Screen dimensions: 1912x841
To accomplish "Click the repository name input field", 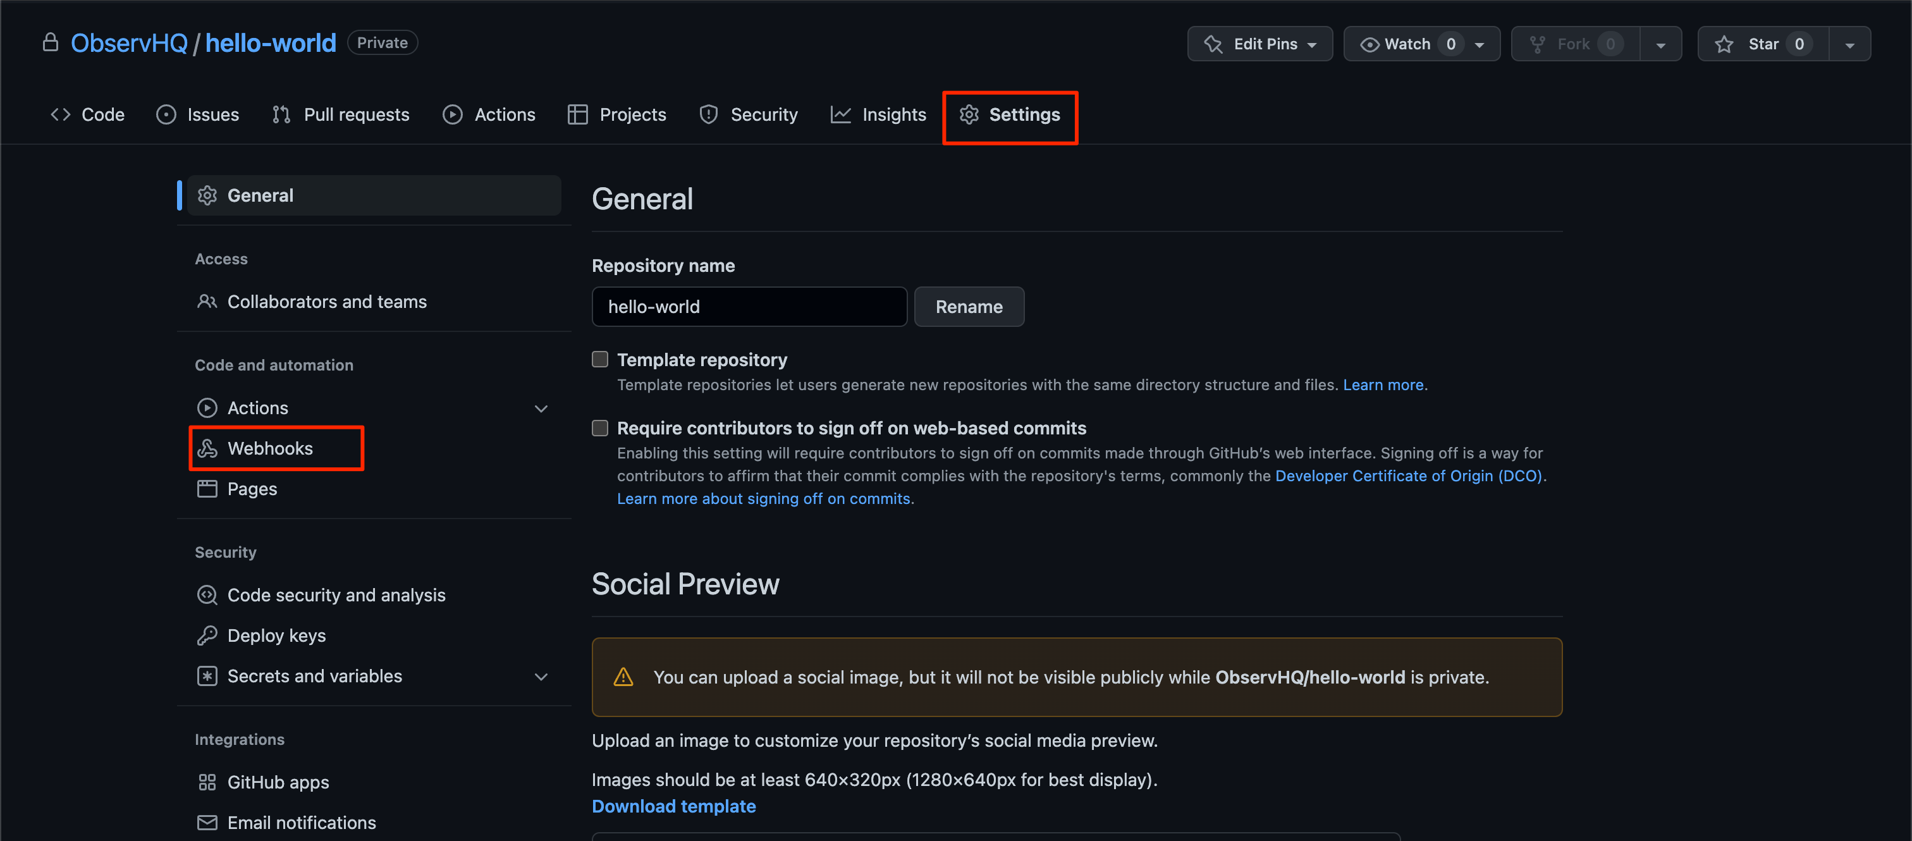I will point(749,307).
